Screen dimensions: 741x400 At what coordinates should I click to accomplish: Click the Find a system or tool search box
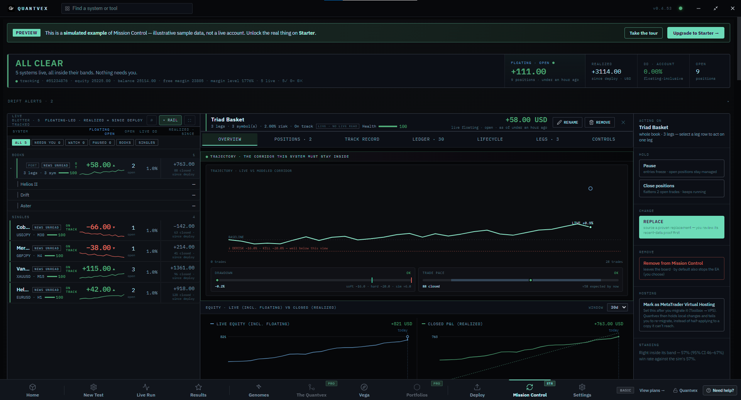(127, 8)
